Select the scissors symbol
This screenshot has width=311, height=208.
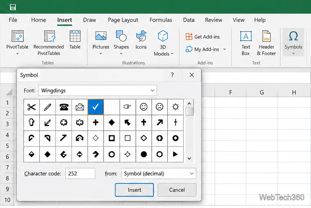(x=32, y=107)
